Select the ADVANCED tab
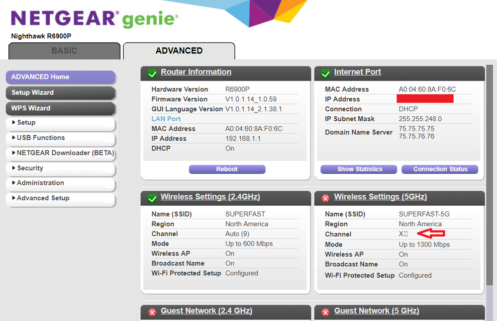 179,51
